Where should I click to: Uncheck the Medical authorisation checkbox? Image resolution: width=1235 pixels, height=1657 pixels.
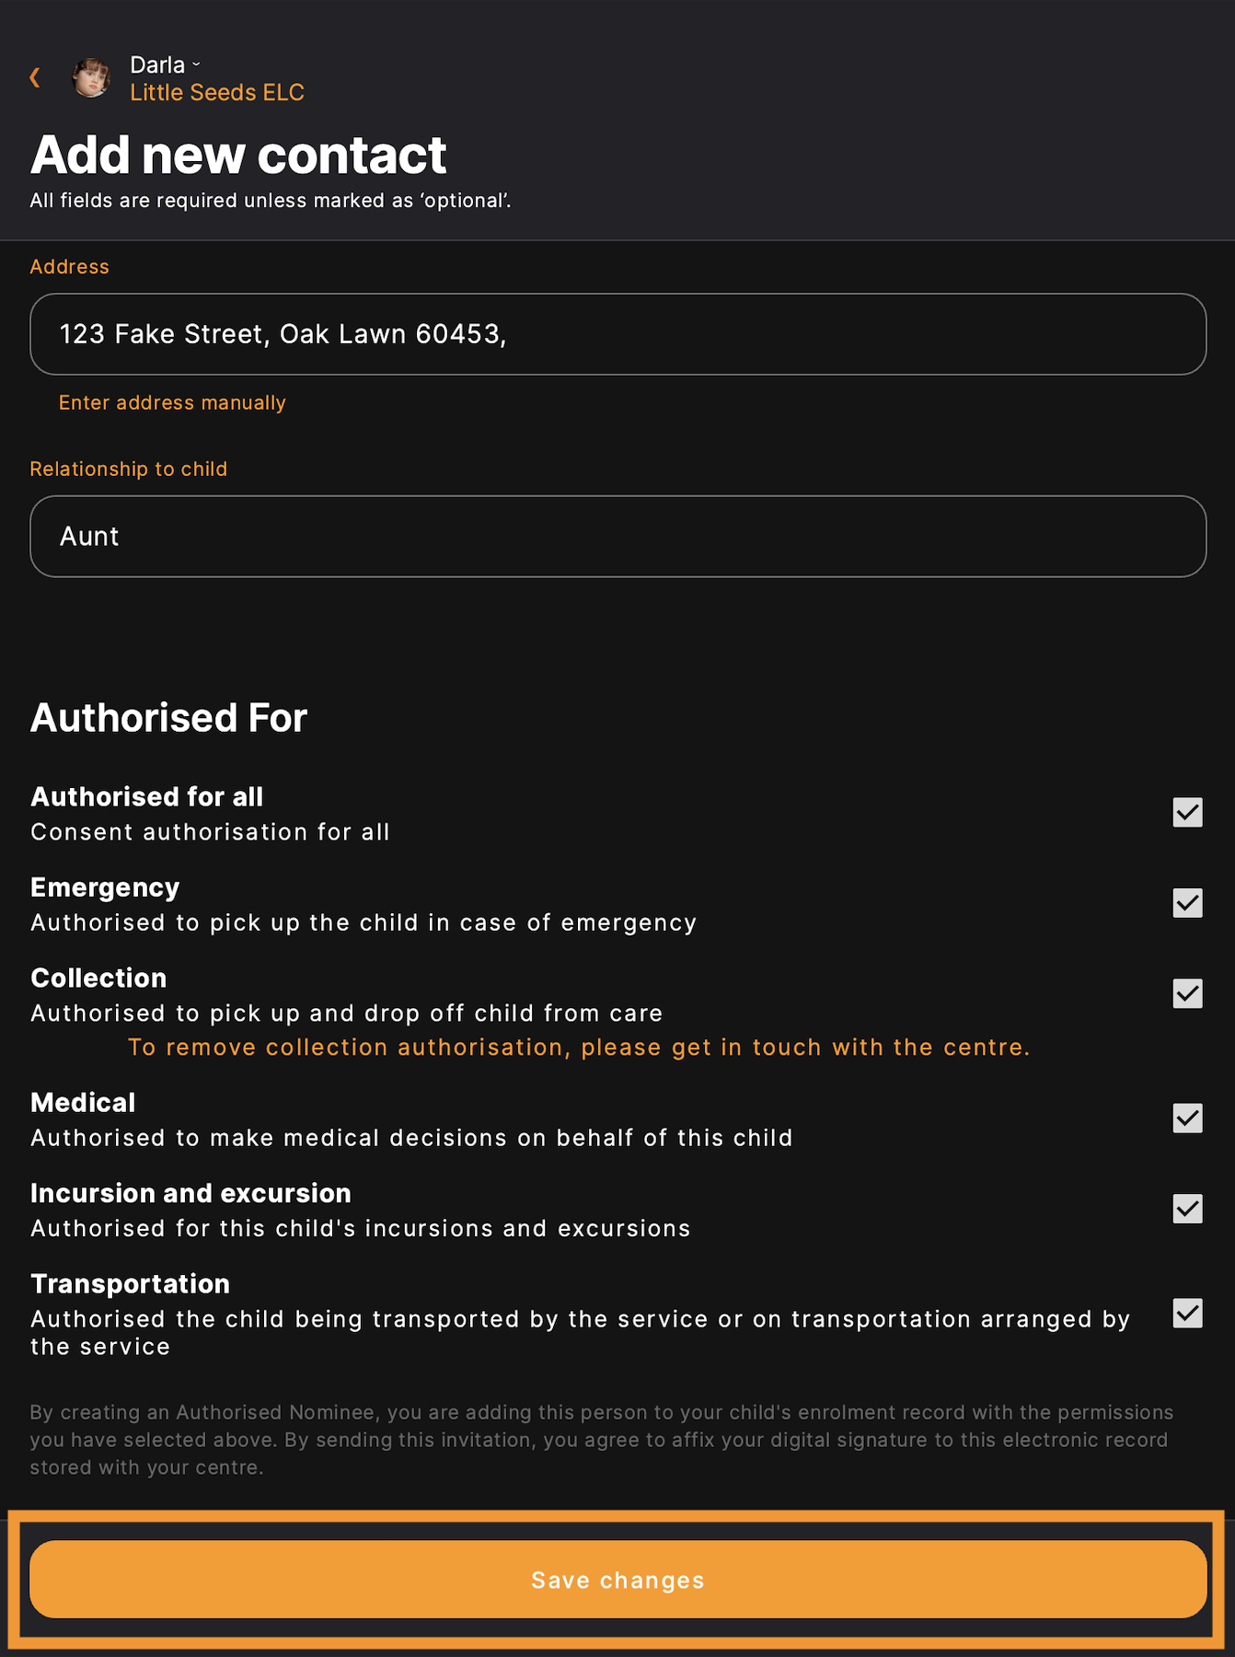point(1187,1118)
